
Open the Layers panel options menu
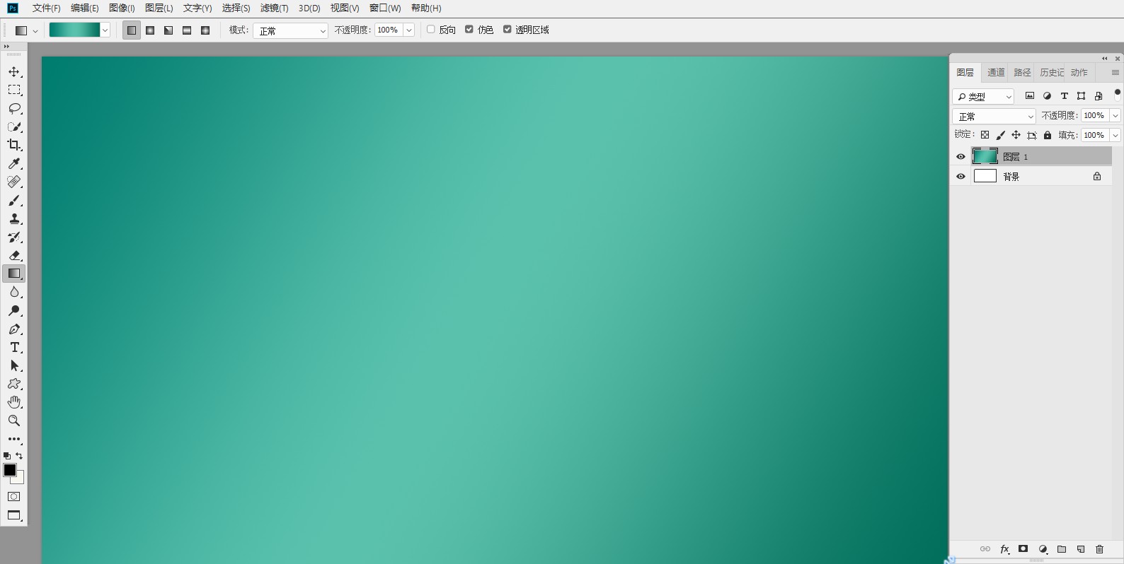click(x=1116, y=73)
